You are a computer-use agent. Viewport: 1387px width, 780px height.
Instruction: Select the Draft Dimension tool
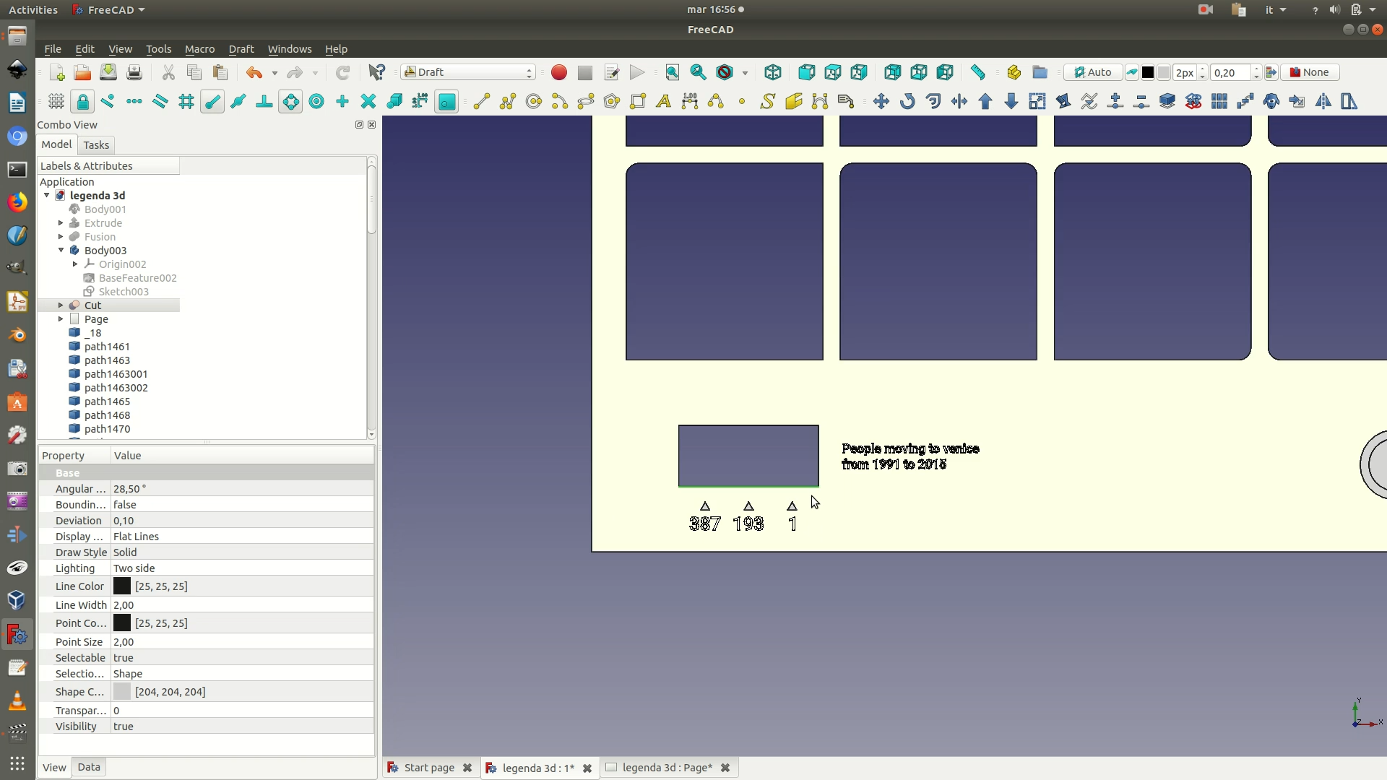pyautogui.click(x=690, y=101)
